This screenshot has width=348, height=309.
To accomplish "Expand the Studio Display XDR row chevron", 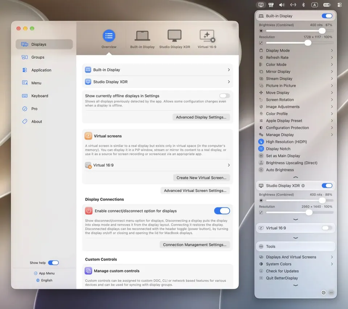I will pyautogui.click(x=229, y=82).
